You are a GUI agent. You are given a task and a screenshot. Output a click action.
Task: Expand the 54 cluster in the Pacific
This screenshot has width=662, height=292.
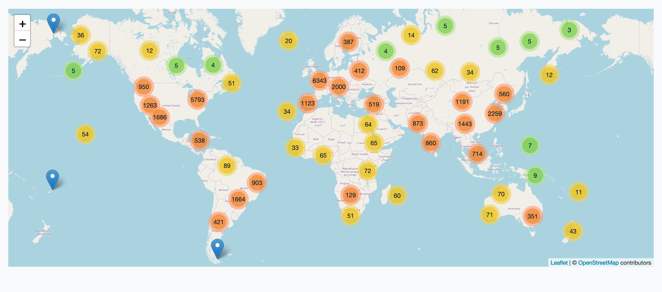(85, 134)
